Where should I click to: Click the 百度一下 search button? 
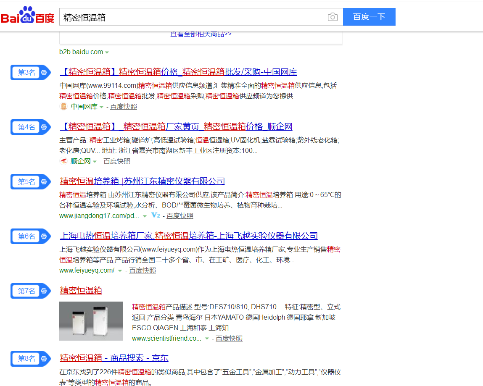369,17
